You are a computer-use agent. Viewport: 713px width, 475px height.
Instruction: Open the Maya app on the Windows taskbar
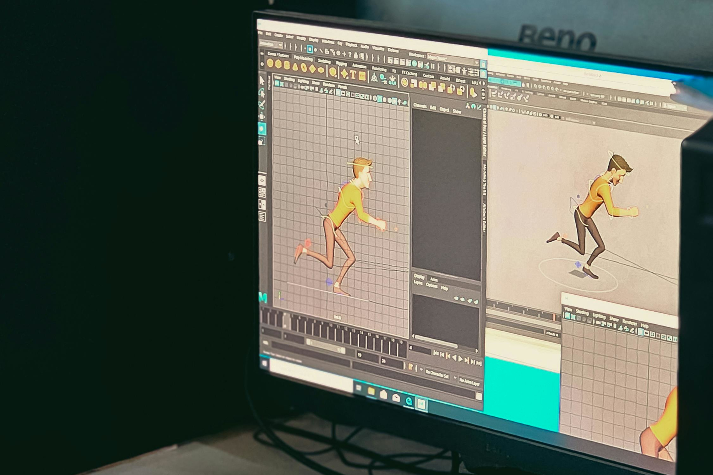pyautogui.click(x=421, y=403)
